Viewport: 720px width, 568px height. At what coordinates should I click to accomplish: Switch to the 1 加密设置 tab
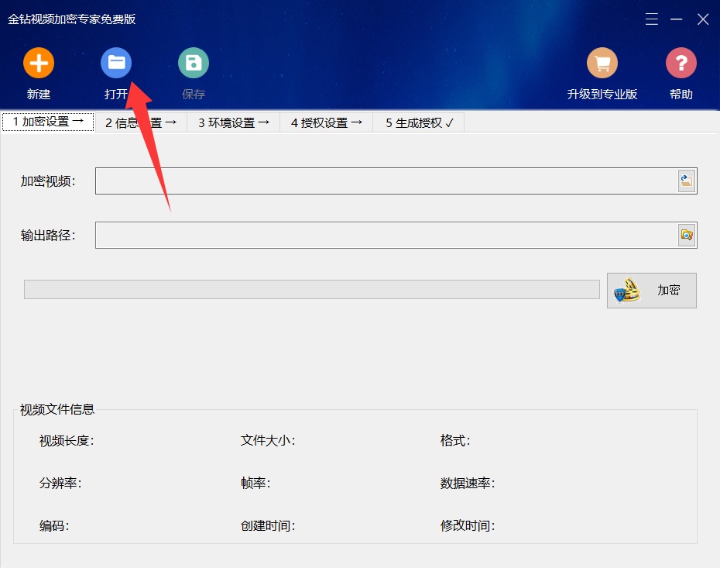tap(48, 122)
